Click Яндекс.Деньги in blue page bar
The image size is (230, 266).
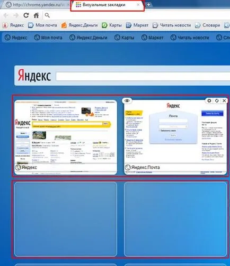[x=89, y=38]
